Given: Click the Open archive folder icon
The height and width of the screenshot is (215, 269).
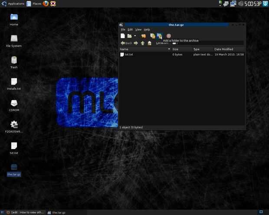Looking at the screenshot, I should point(130,36).
